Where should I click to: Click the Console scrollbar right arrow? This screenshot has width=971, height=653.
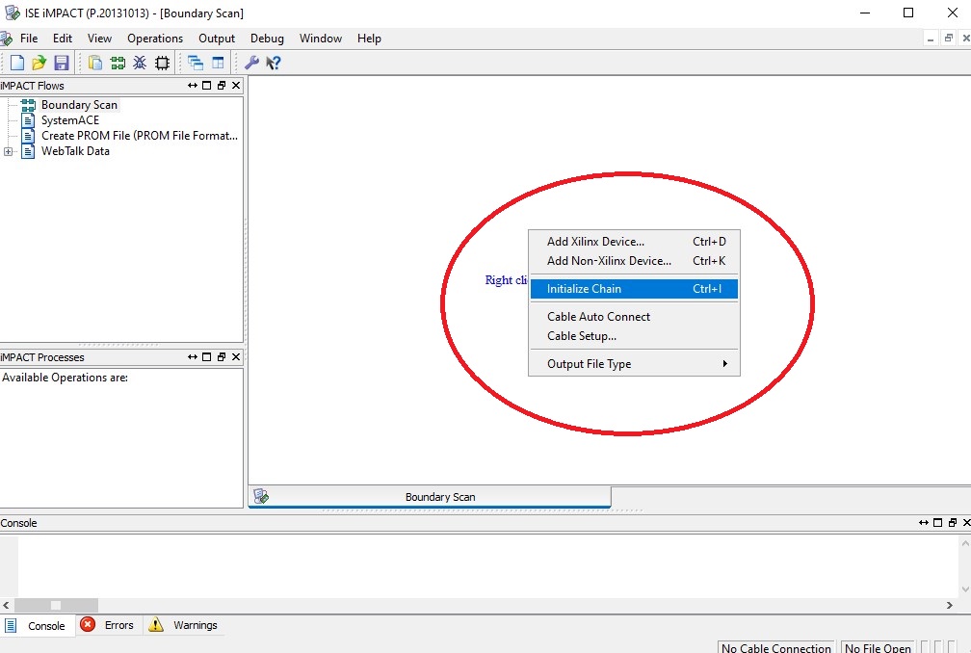[x=950, y=605]
